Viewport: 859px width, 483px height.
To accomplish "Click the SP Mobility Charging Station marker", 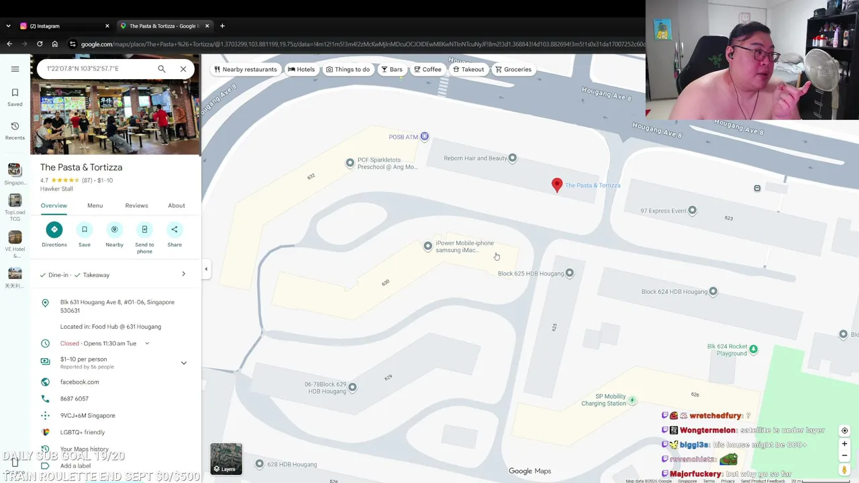I will tap(632, 400).
